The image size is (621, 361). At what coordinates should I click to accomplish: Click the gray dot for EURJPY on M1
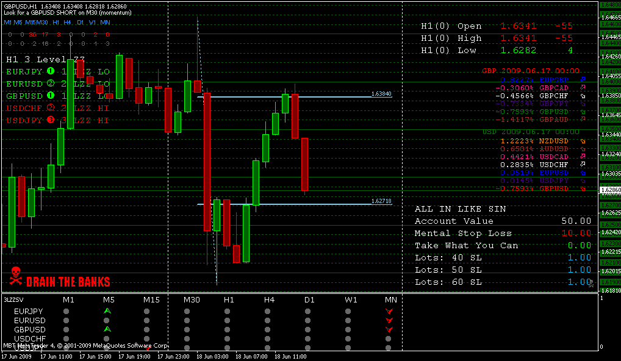[66, 312]
